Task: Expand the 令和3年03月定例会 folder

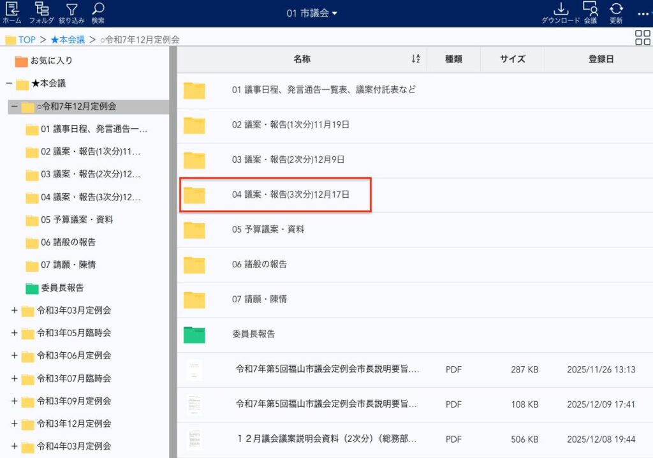Action: [14, 311]
